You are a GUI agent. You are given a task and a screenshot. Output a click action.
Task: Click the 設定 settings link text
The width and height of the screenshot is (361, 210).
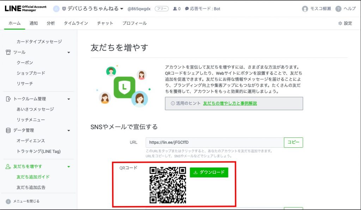[348, 23]
